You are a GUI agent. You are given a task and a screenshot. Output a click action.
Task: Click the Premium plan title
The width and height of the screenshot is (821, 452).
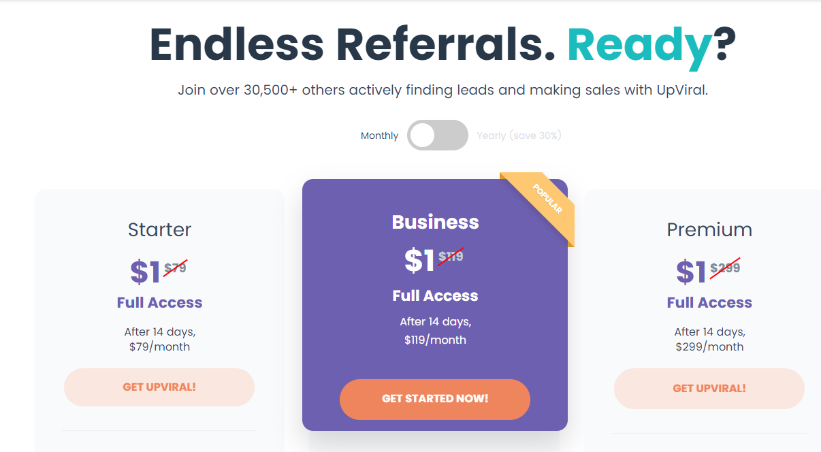(709, 230)
